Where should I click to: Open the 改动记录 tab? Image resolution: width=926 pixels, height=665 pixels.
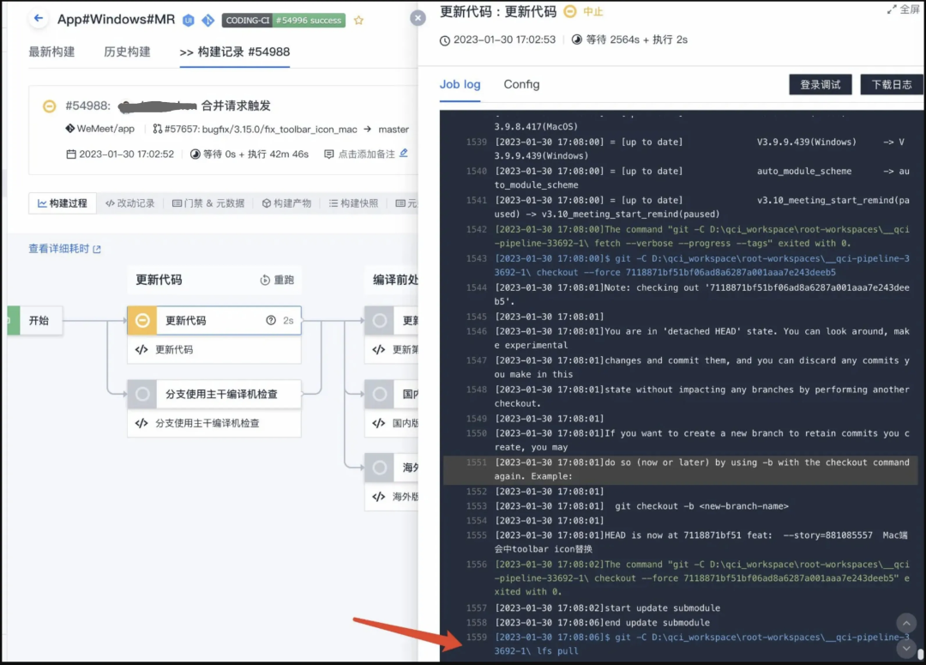[130, 203]
